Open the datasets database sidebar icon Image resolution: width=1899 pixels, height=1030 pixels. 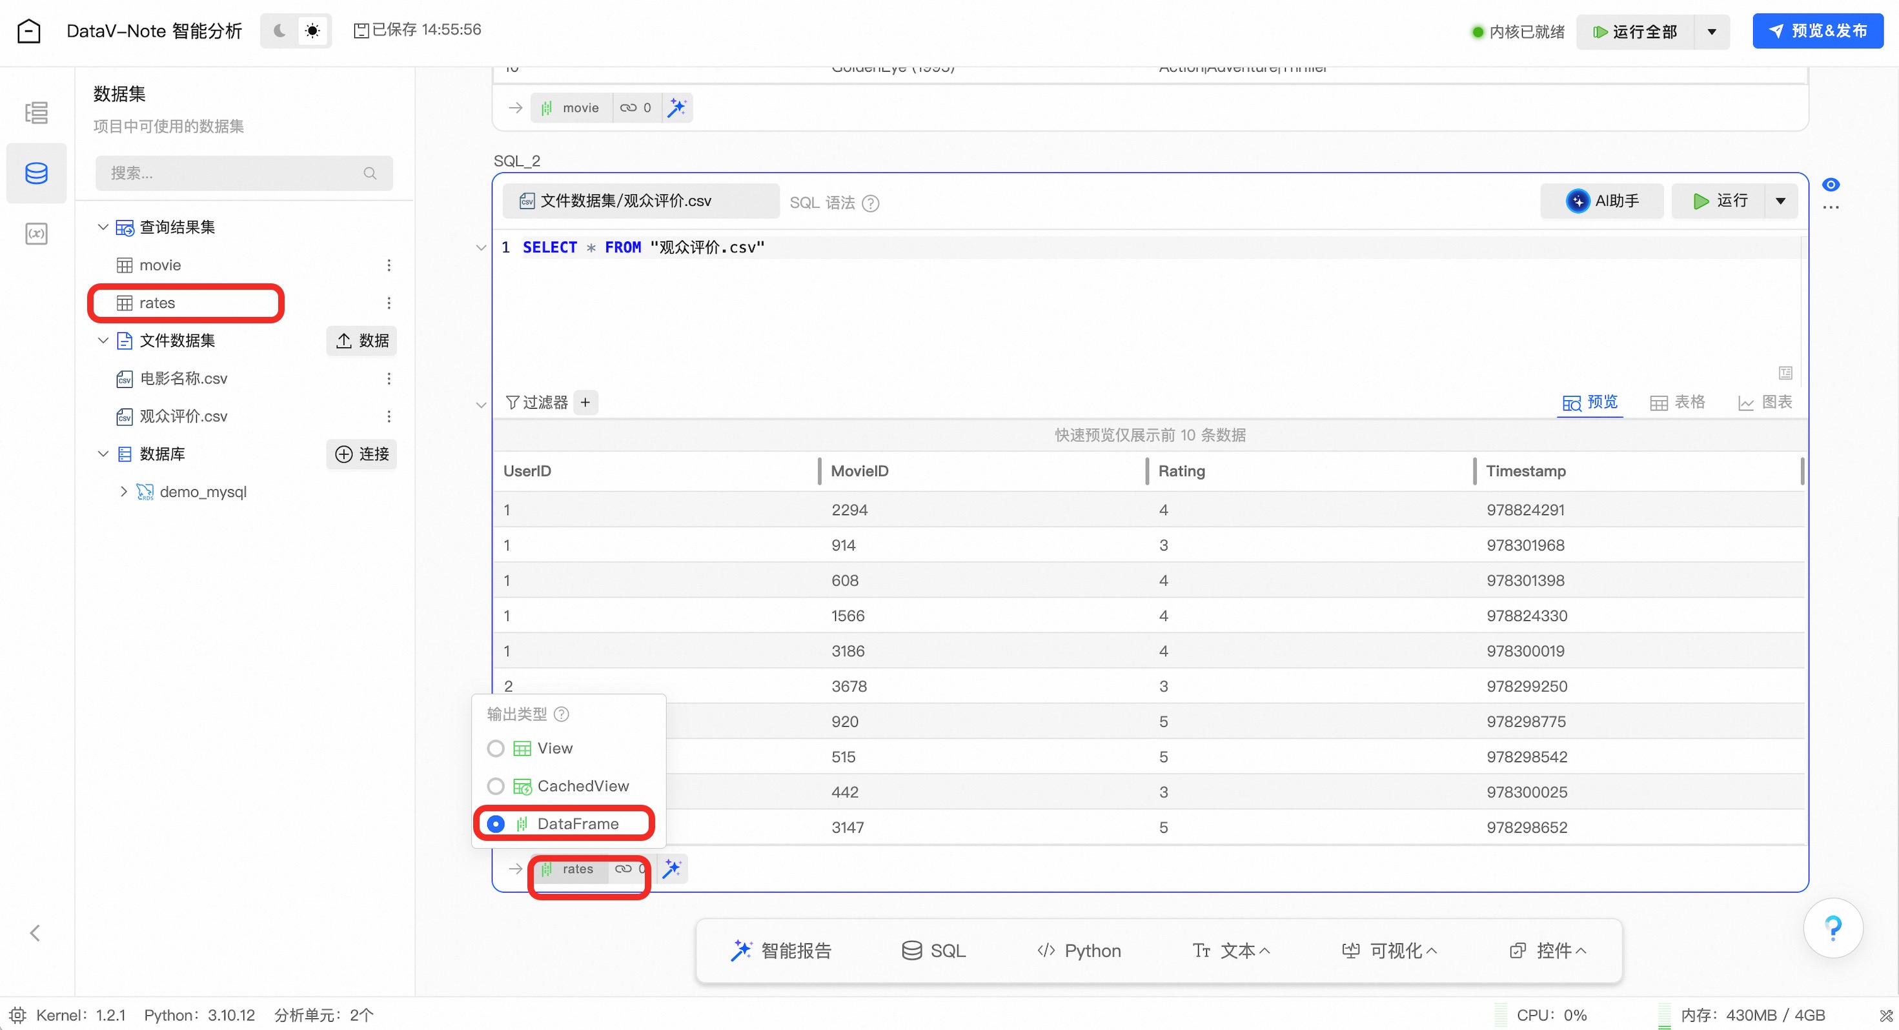[36, 173]
